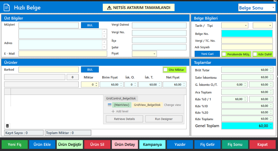Click Add level in the grid designer
Screen dimensions: 278x151
pos(122,111)
